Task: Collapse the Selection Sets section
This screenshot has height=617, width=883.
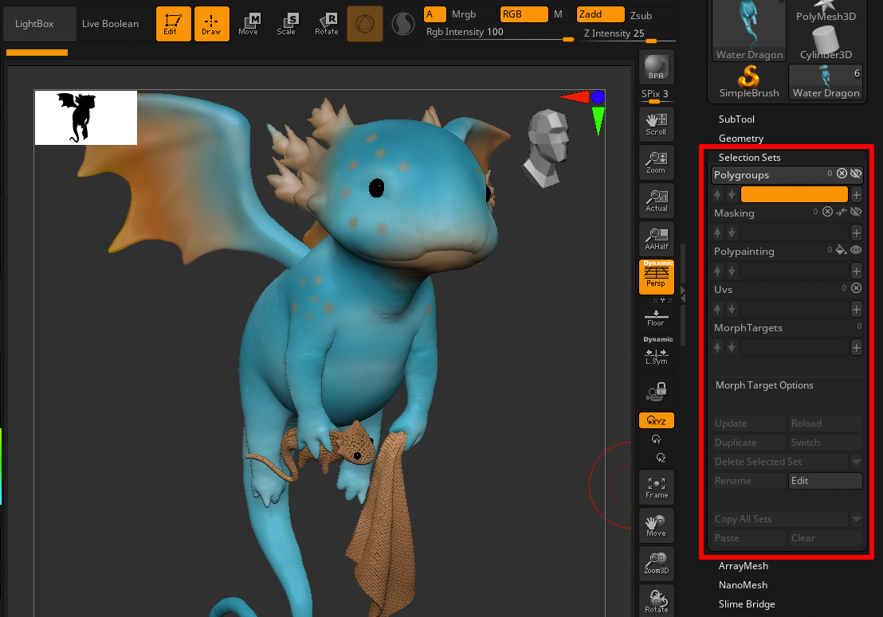Action: point(750,158)
